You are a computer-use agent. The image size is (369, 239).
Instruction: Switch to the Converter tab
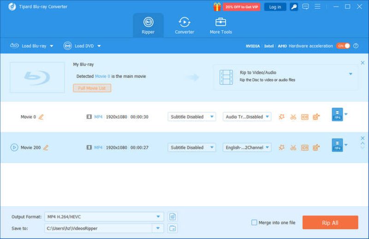click(x=184, y=26)
